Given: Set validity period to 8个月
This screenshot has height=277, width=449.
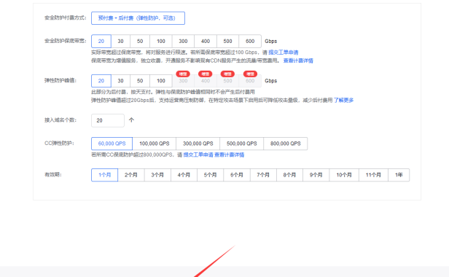Looking at the screenshot, I should pyautogui.click(x=289, y=175).
